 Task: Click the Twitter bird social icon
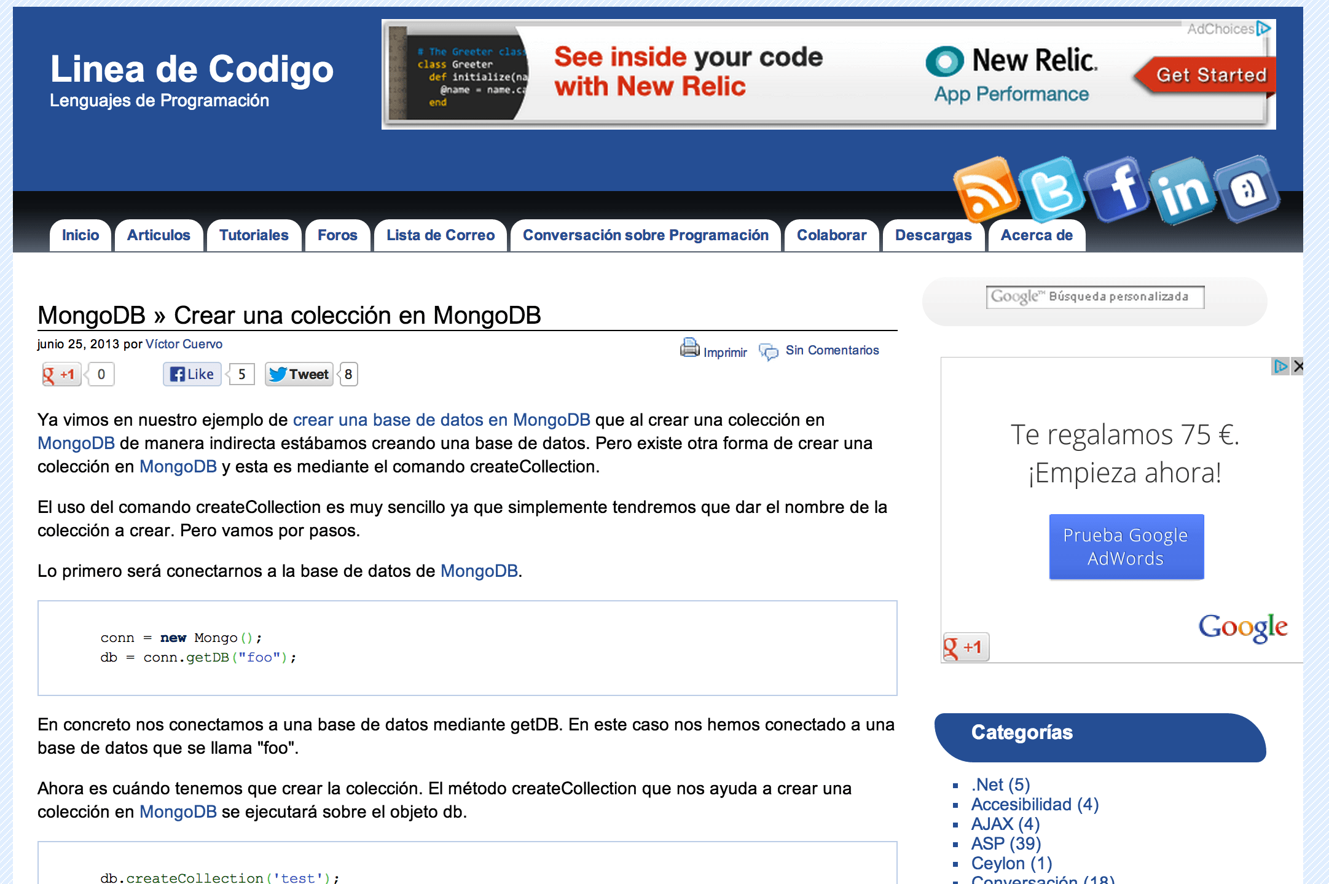[x=1051, y=189]
